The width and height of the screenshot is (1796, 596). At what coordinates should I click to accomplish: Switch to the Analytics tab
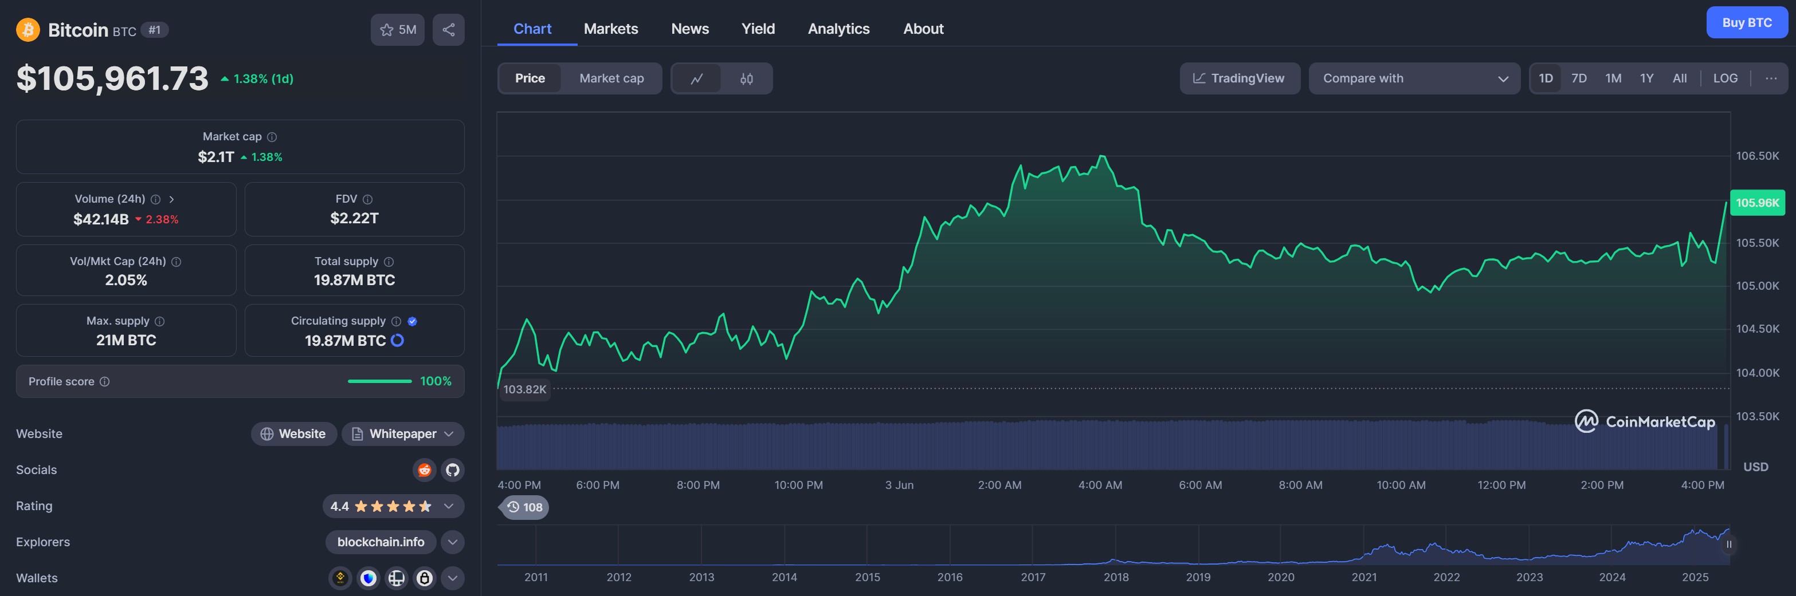[839, 29]
